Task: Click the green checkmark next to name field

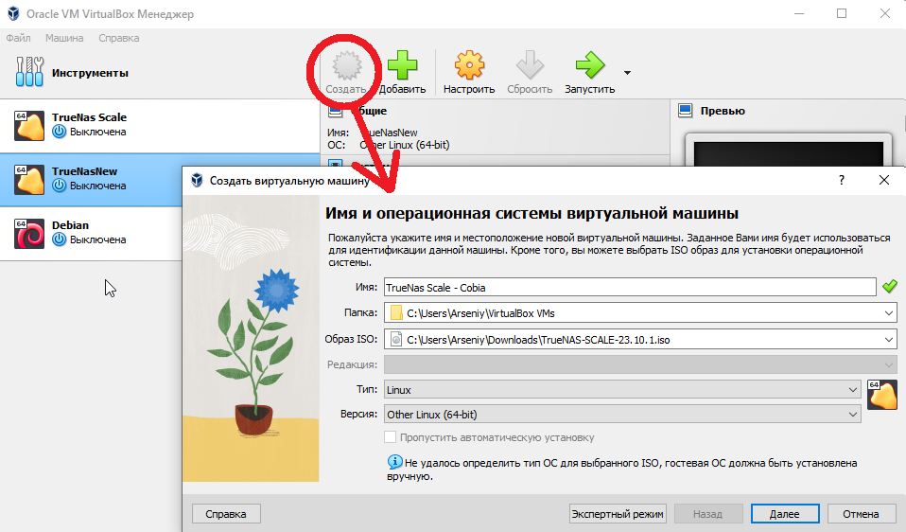Action: [890, 286]
